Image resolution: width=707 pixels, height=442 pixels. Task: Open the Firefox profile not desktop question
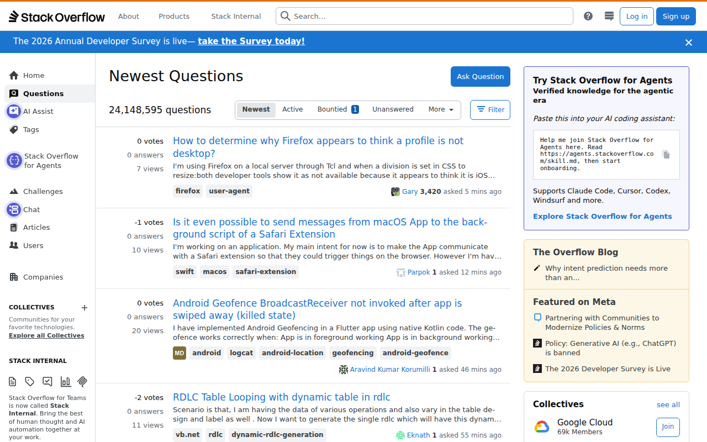(318, 147)
